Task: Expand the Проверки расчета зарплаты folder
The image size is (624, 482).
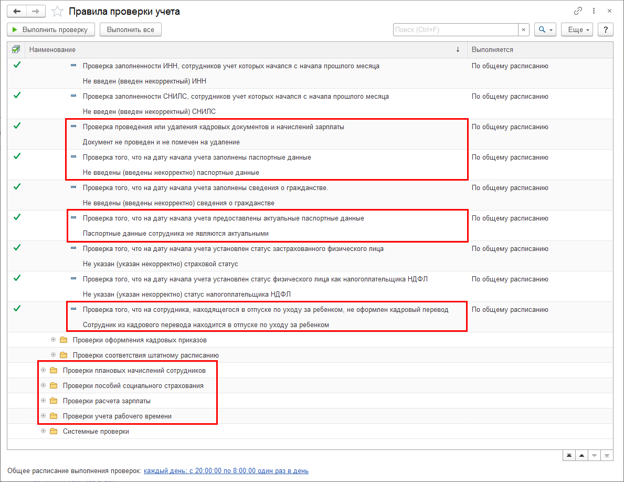Action: pos(43,401)
